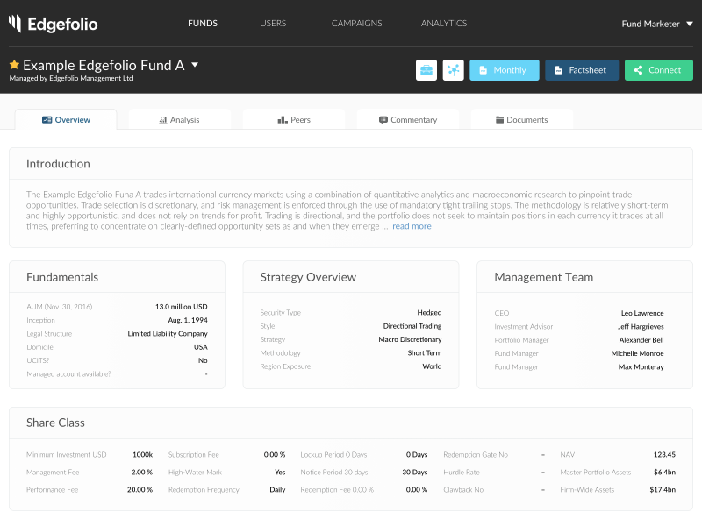Click the Subscription Fee label
702x526 pixels.
click(x=193, y=454)
